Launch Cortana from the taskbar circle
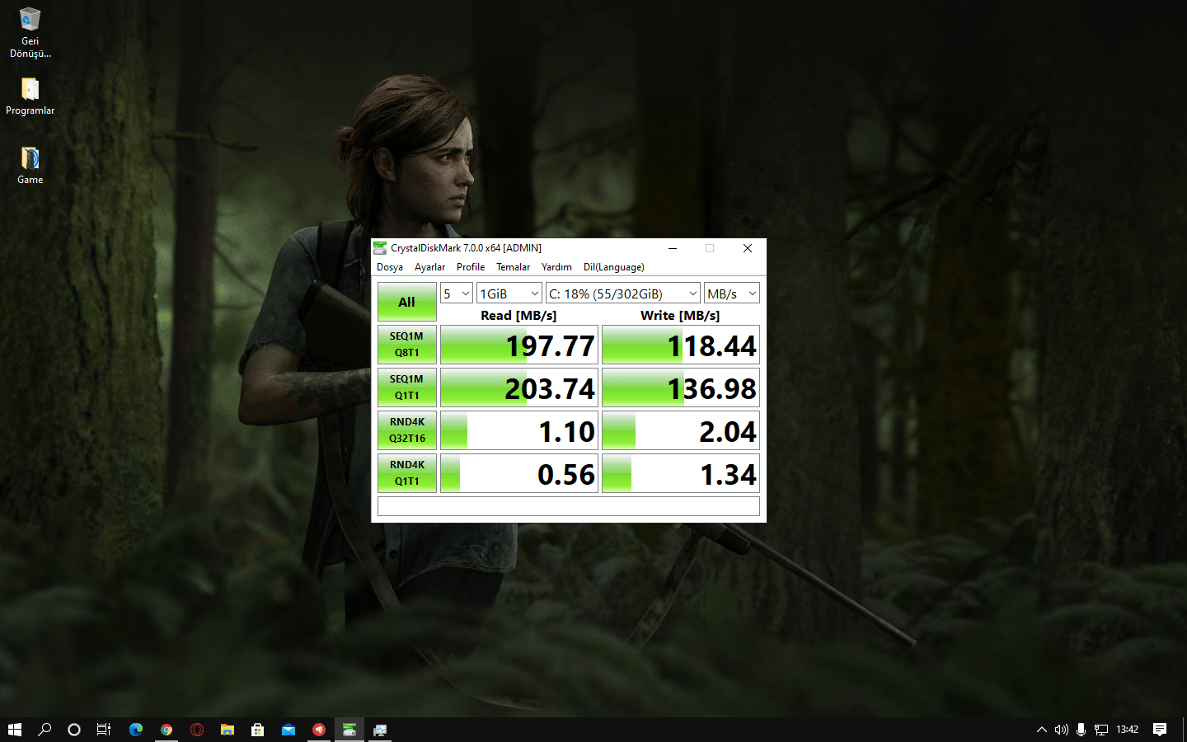Viewport: 1187px width, 742px height. [x=74, y=730]
